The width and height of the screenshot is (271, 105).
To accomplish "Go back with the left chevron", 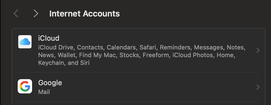I will [x=16, y=13].
